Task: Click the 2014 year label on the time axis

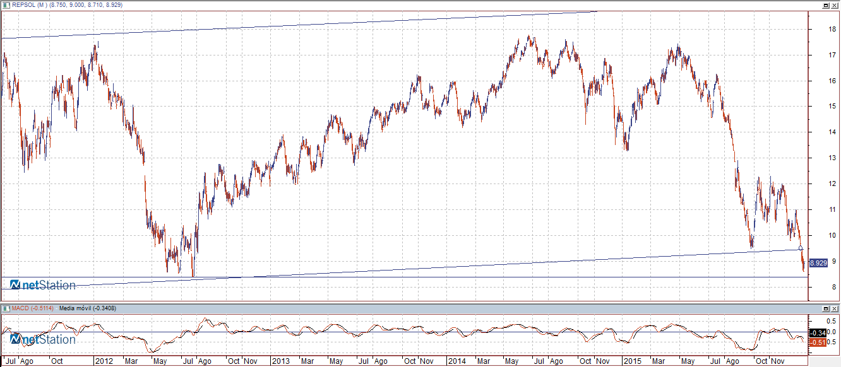Action: click(456, 361)
